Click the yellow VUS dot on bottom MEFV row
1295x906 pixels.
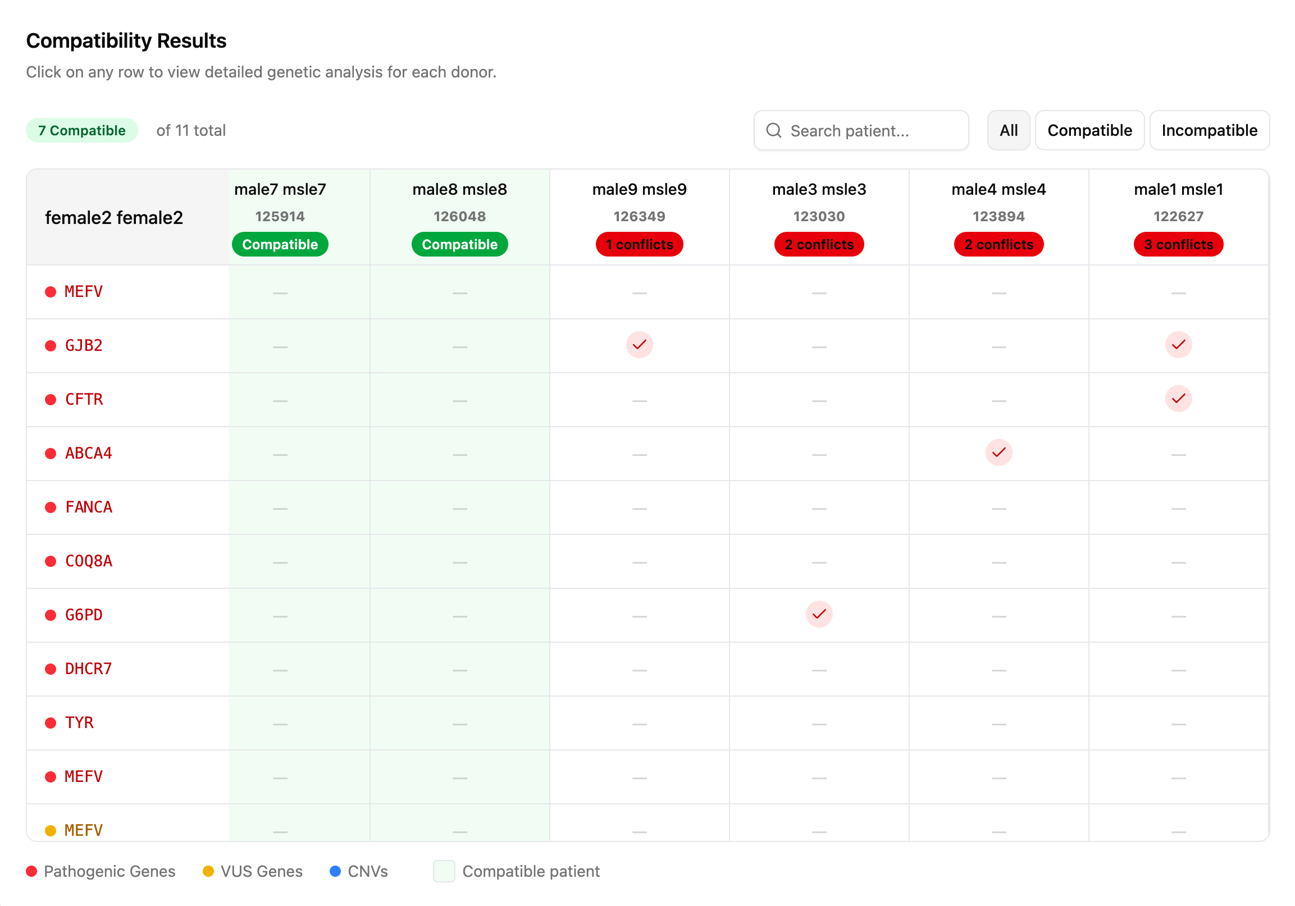[49, 829]
